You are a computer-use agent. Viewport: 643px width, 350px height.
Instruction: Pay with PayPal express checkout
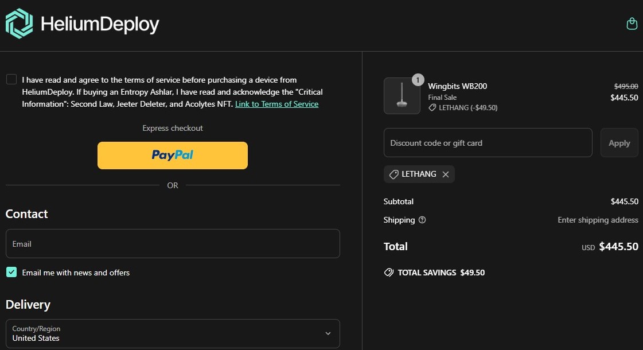click(172, 155)
